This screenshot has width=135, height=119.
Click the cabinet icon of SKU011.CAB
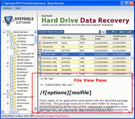click(40, 58)
